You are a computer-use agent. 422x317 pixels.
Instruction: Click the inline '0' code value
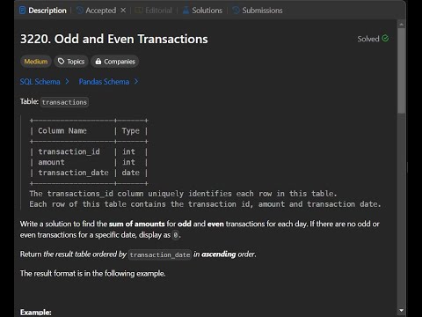pyautogui.click(x=175, y=235)
